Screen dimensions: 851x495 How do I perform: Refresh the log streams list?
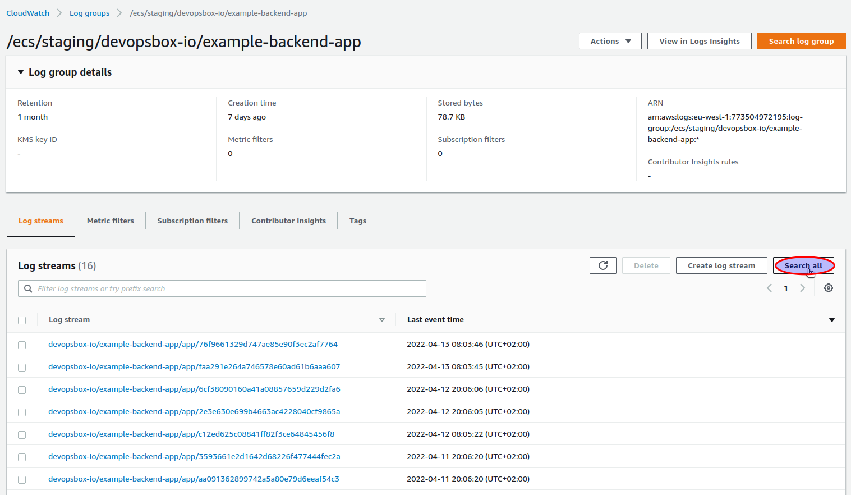(602, 265)
